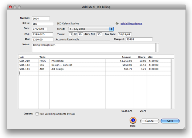Click the Save button
This screenshot has height=138, width=192.
pos(170,121)
